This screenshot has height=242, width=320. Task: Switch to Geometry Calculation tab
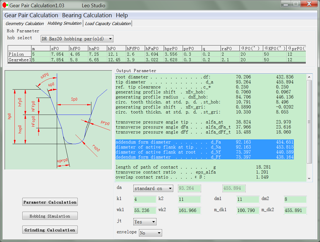(25, 23)
